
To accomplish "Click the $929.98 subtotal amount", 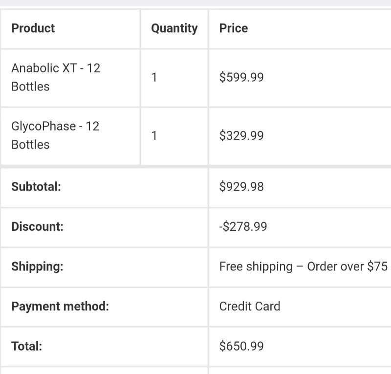I will pyautogui.click(x=241, y=187).
